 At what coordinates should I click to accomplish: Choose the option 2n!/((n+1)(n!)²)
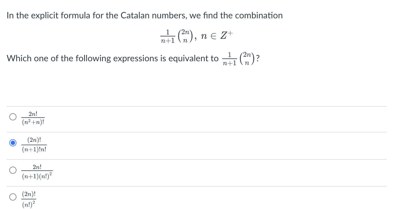(x=13, y=170)
